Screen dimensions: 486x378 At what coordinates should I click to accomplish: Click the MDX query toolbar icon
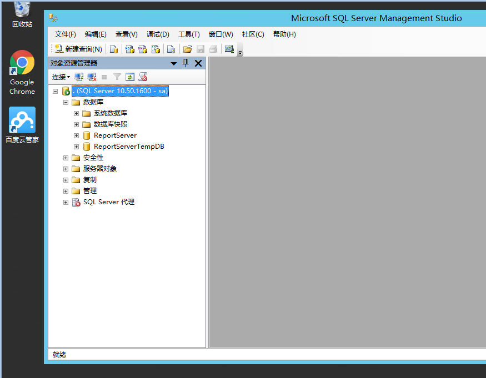[129, 49]
